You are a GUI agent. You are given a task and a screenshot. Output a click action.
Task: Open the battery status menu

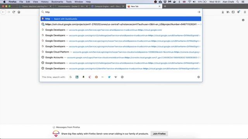click(x=202, y=2)
